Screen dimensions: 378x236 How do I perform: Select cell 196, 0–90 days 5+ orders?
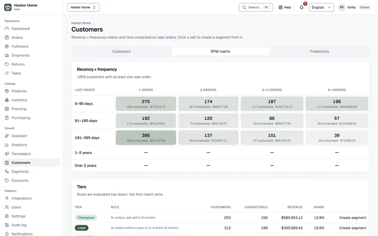click(337, 104)
